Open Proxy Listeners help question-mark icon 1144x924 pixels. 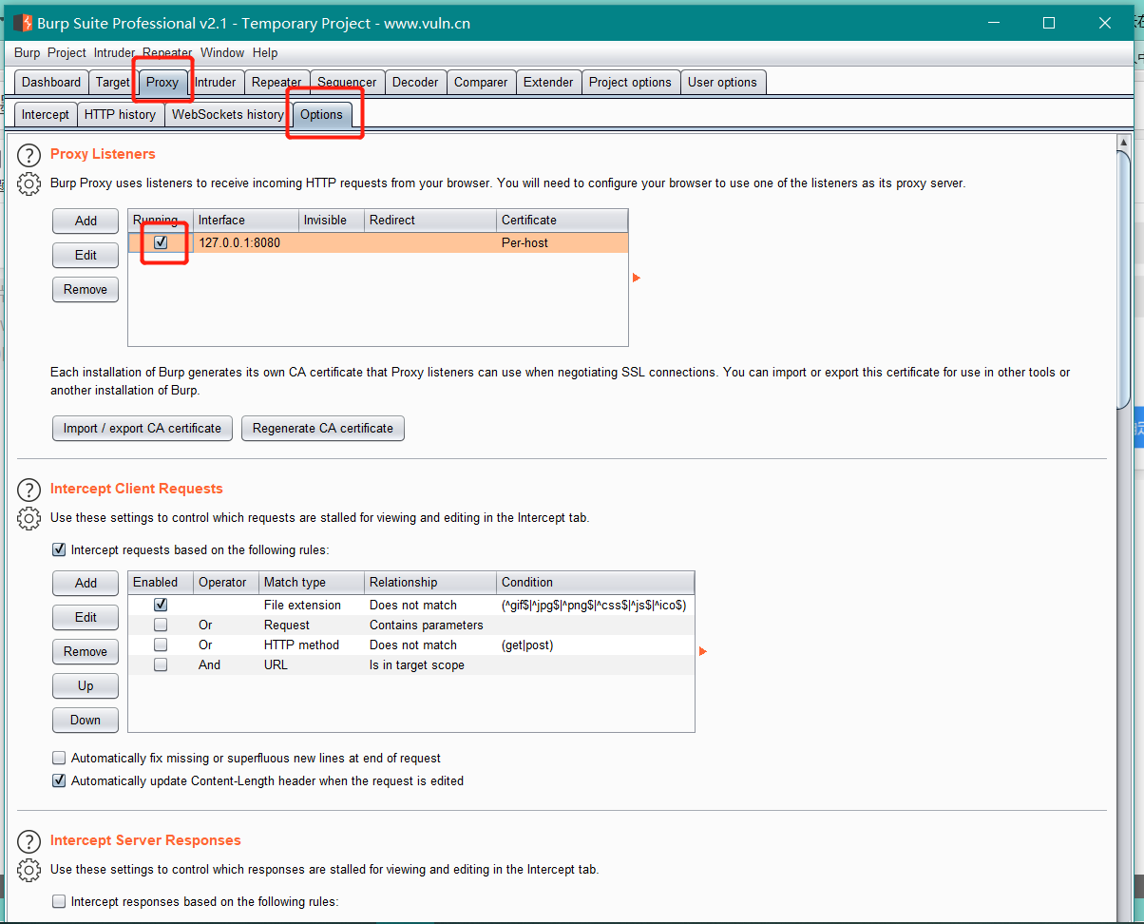29,155
